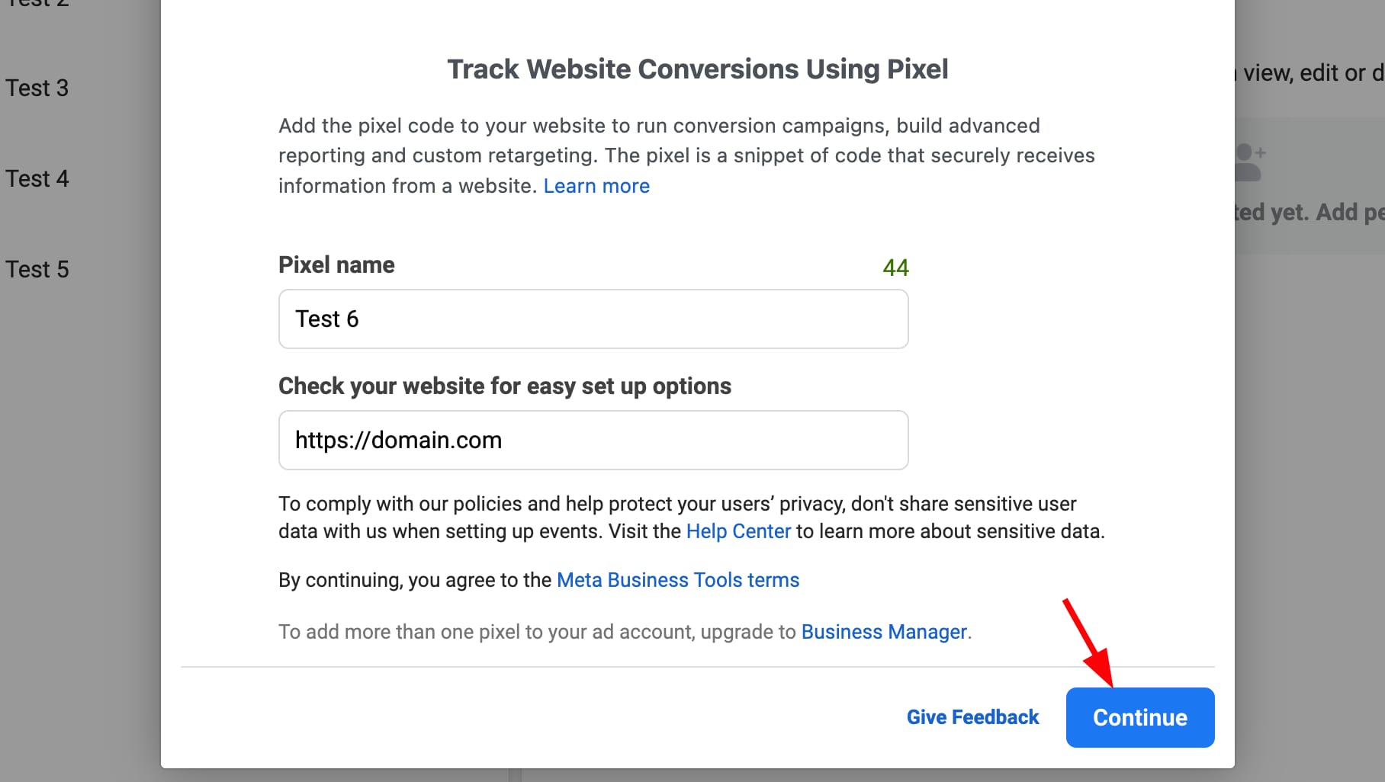Follow the Business Manager upgrade link
The image size is (1385, 782).
tap(884, 632)
